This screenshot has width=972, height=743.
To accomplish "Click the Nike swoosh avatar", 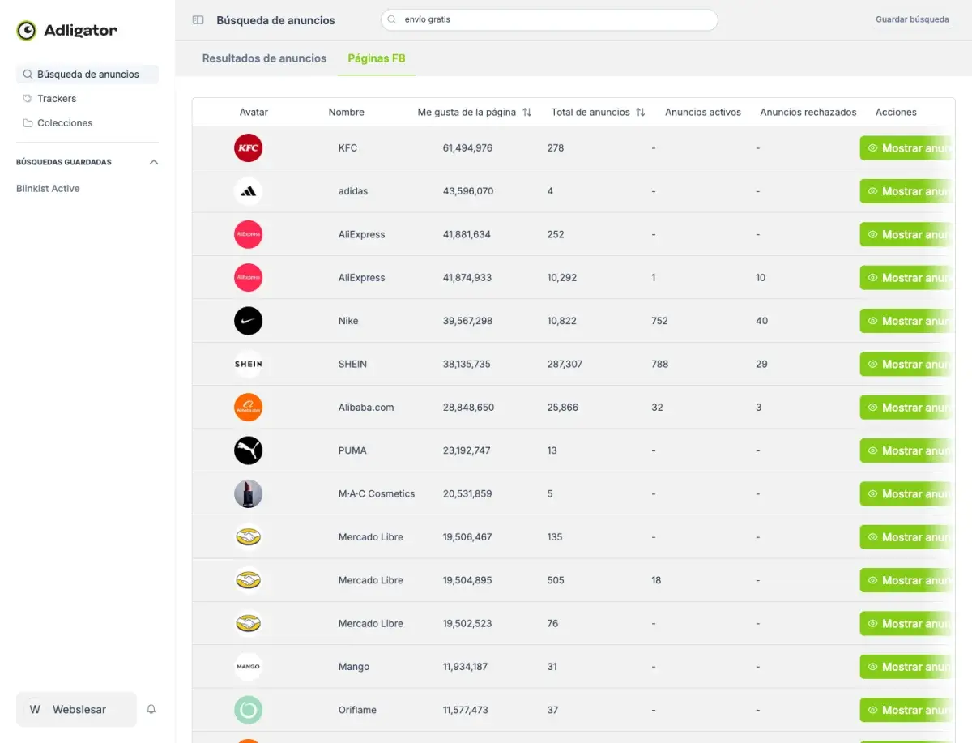I will click(248, 321).
